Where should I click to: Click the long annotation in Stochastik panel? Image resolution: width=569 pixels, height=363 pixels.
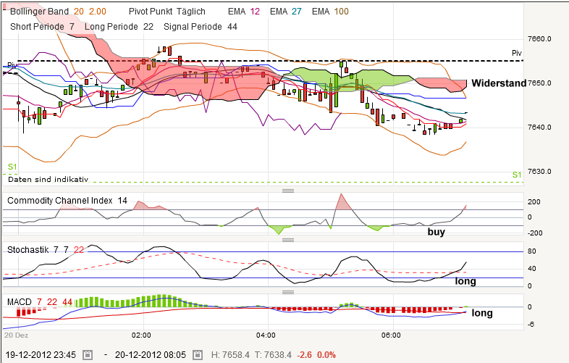(x=465, y=281)
